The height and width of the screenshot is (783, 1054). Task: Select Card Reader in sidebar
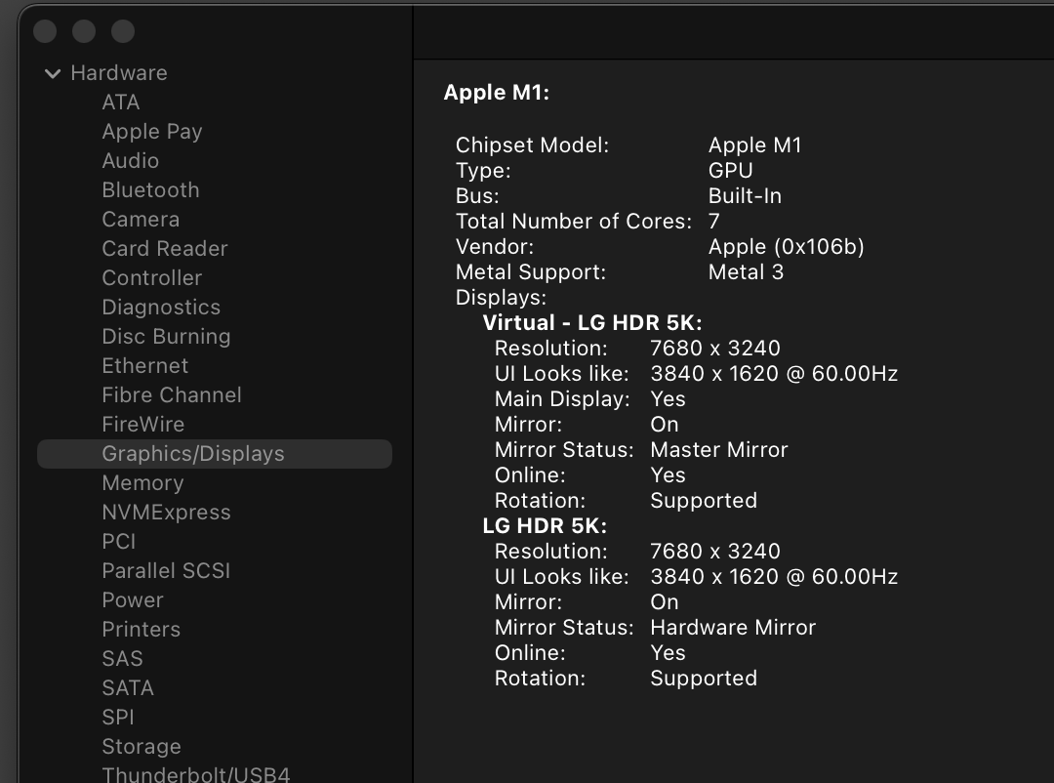[164, 249]
